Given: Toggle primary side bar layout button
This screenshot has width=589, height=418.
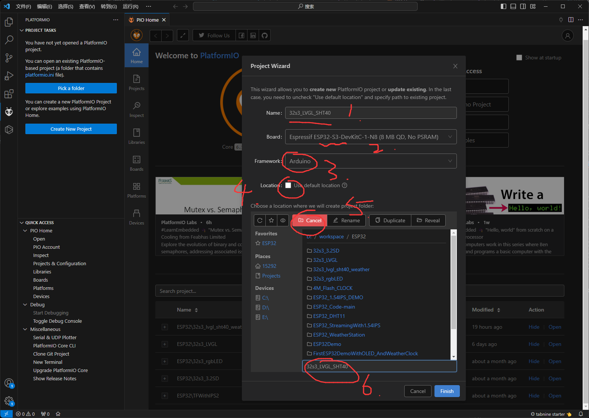Looking at the screenshot, I should 504,6.
